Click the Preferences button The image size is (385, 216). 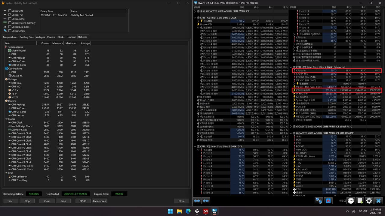click(99, 201)
